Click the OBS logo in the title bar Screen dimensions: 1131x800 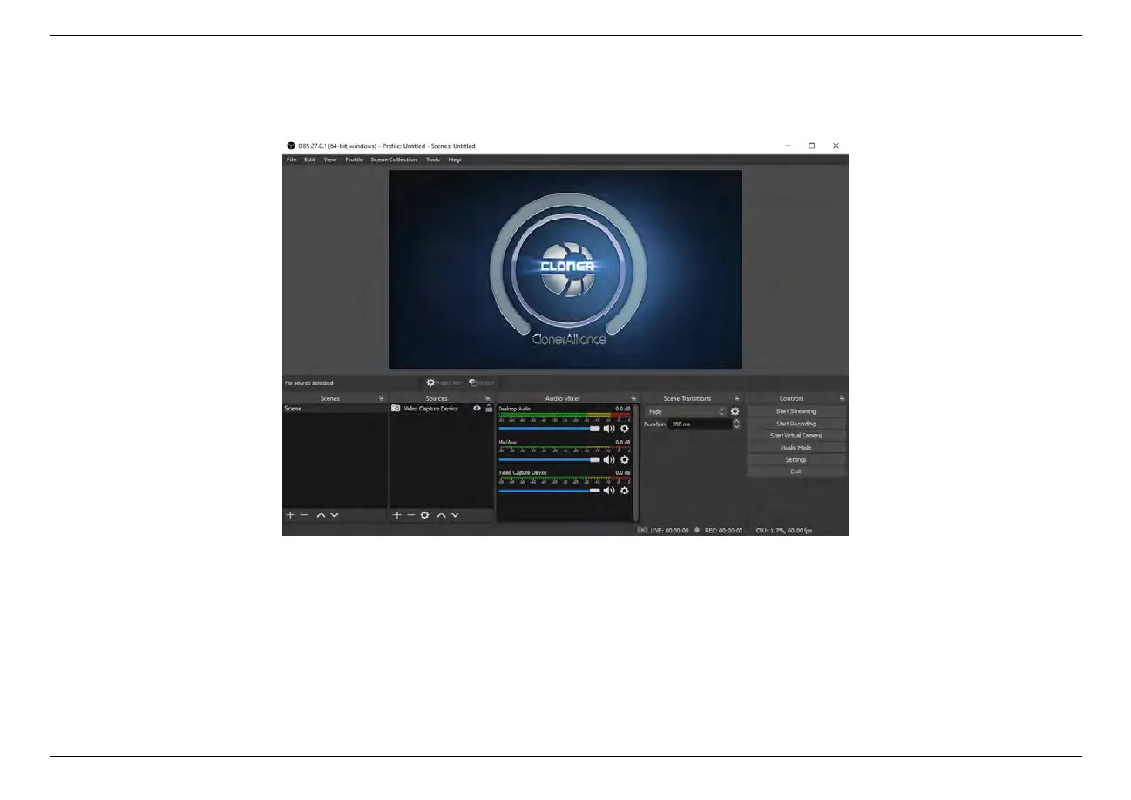[x=291, y=146]
